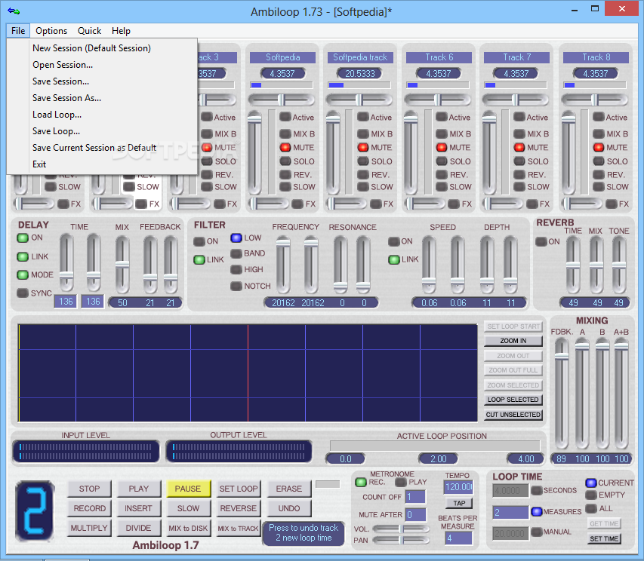Toggle MIX B on Track 8
Viewport: 644px width, 561px height.
599,133
